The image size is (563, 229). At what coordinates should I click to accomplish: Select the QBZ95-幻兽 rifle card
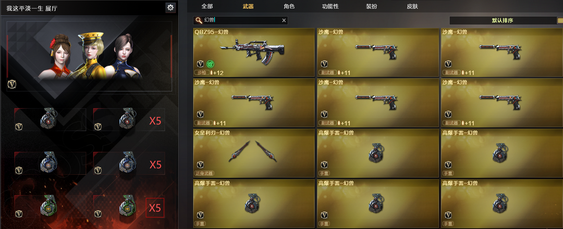(254, 53)
